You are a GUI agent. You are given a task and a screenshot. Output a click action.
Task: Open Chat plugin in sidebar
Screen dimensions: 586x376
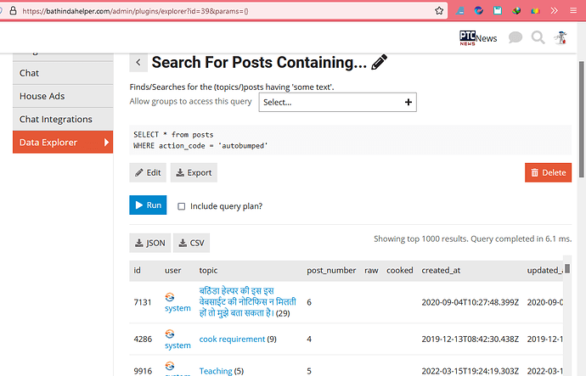coord(63,73)
